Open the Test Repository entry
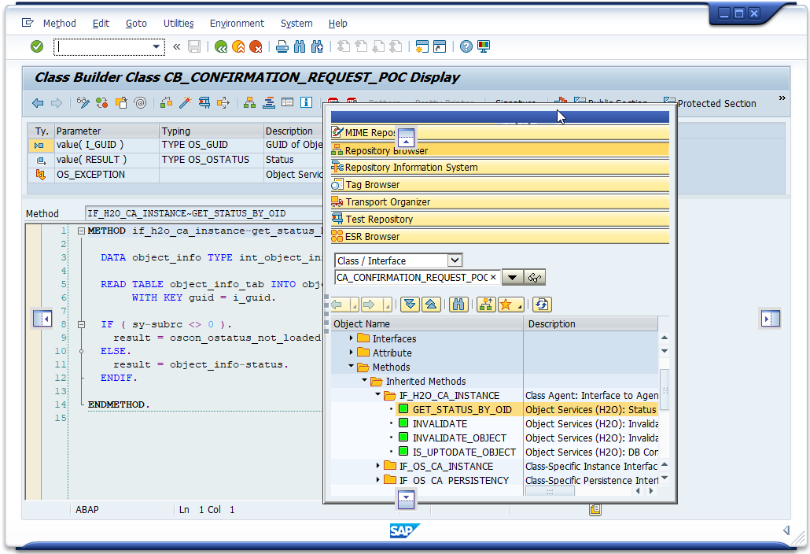 (x=500, y=219)
